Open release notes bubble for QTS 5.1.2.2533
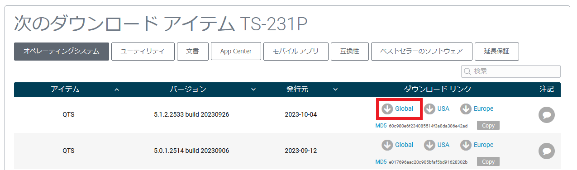This screenshot has width=577, height=170. [x=547, y=115]
